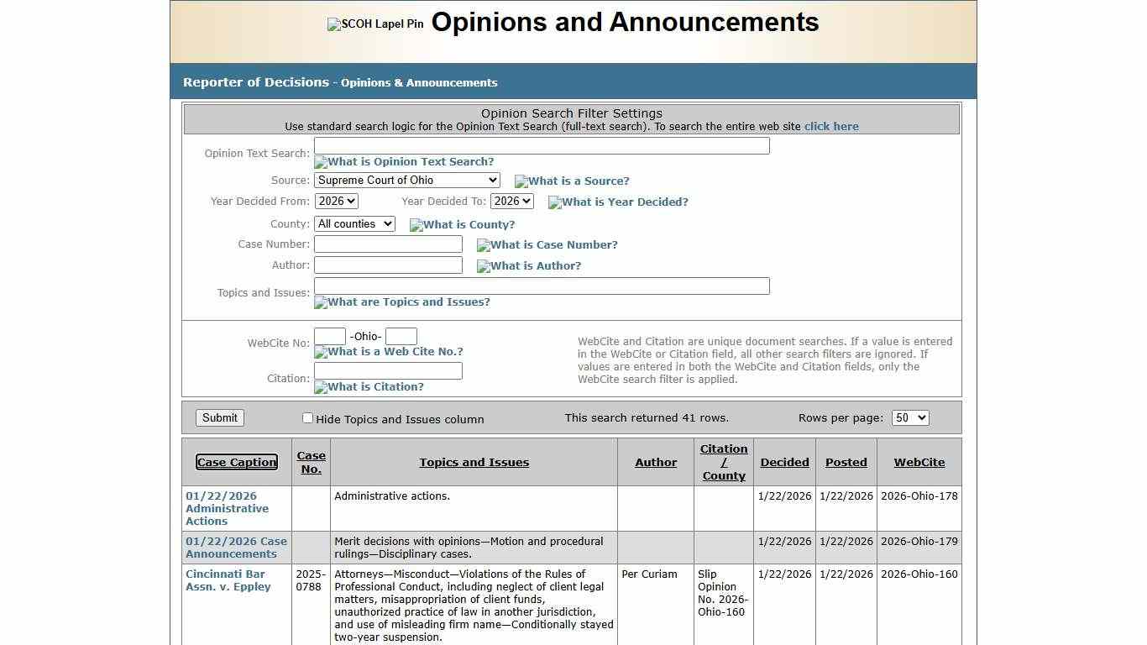Open the County selection dropdown
The width and height of the screenshot is (1147, 645).
click(354, 223)
